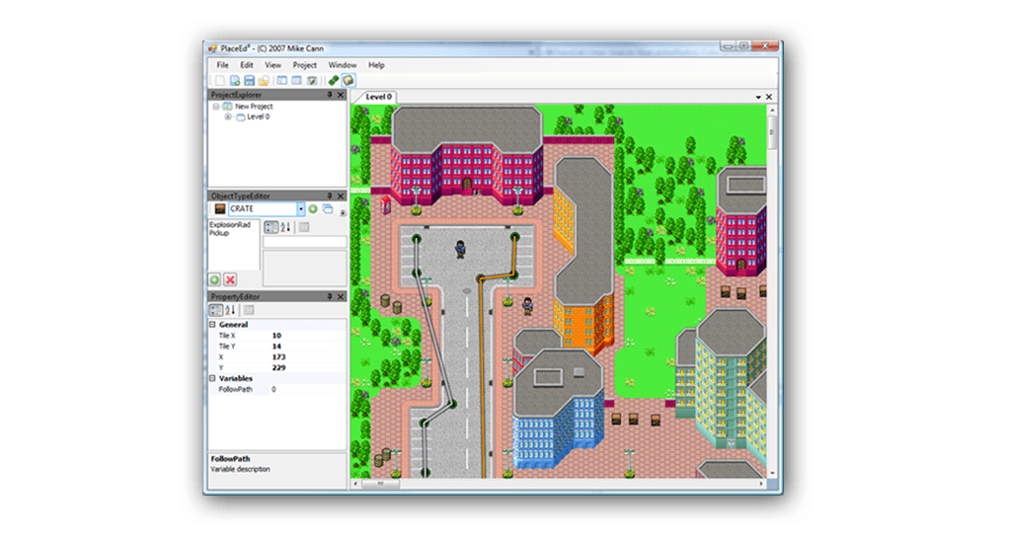
Task: Toggle auto-hide pin on ObjectTypeEditor panel
Action: click(330, 196)
